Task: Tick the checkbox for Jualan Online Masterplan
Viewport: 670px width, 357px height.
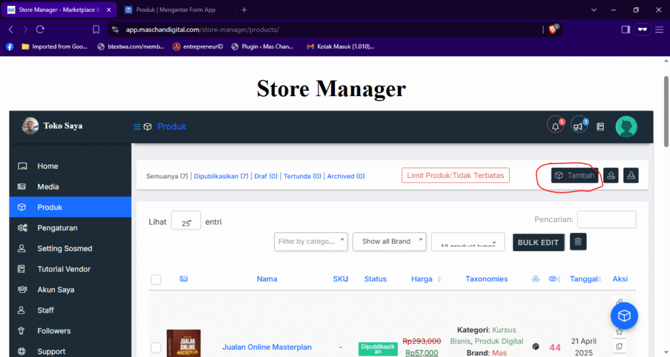Action: coord(156,347)
